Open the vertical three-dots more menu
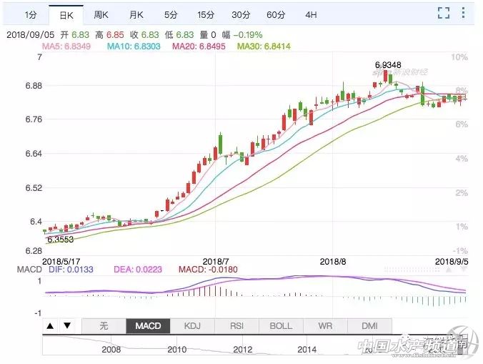The width and height of the screenshot is (483, 364). pos(466,14)
